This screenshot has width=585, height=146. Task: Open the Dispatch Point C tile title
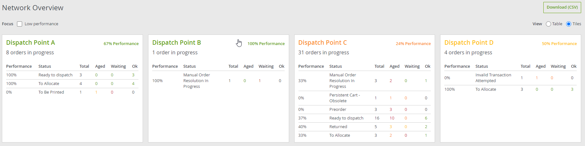[322, 42]
